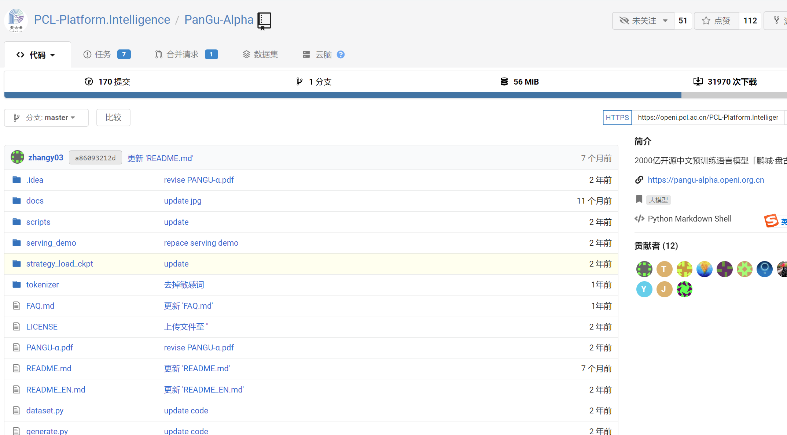Open the latest commit 更新 'README.md' link in header row

click(x=160, y=158)
